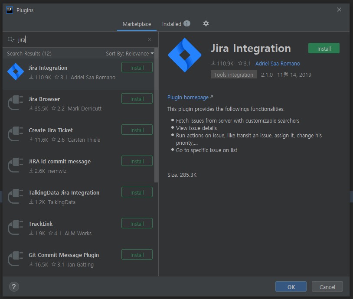Select the Git Commit Message Plugin title
The width and height of the screenshot is (353, 299).
tap(64, 255)
